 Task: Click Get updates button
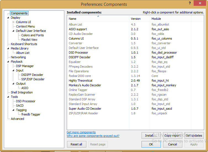[x=194, y=136]
